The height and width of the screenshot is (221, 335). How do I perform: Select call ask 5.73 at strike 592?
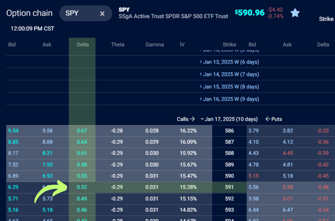(47, 198)
